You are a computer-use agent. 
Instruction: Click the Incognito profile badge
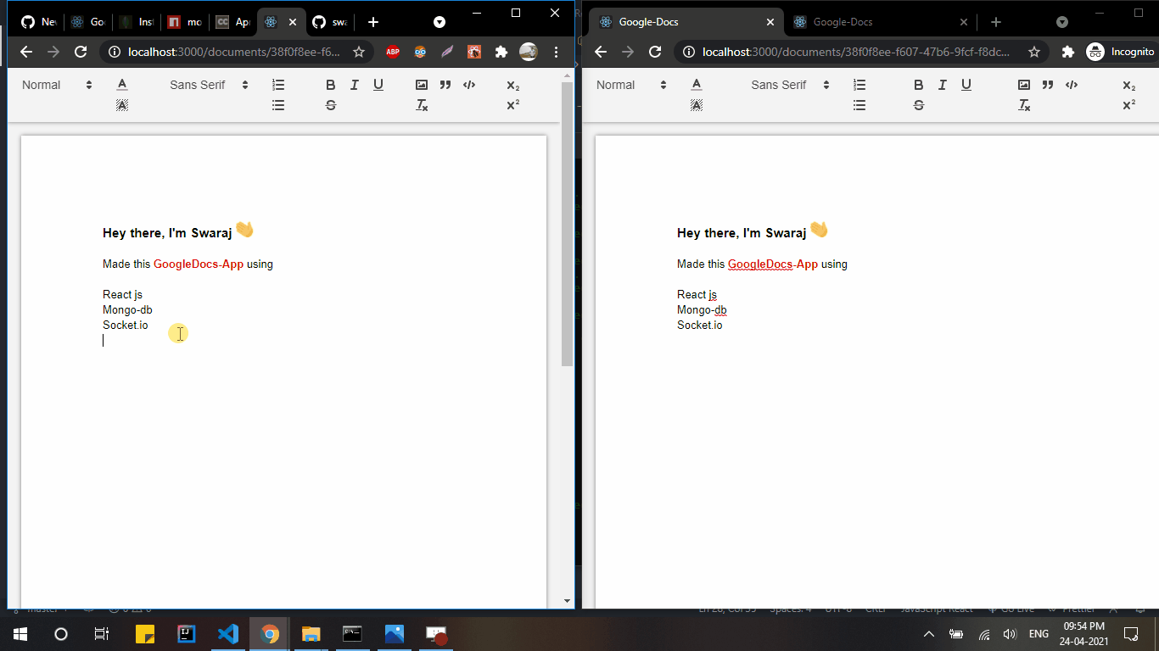point(1121,52)
